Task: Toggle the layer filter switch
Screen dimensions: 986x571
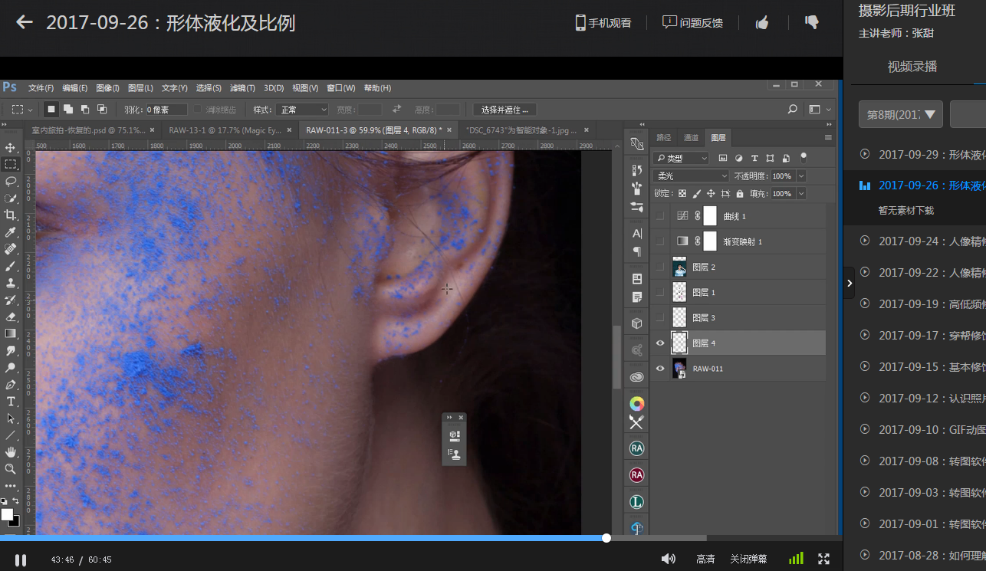Action: tap(803, 157)
